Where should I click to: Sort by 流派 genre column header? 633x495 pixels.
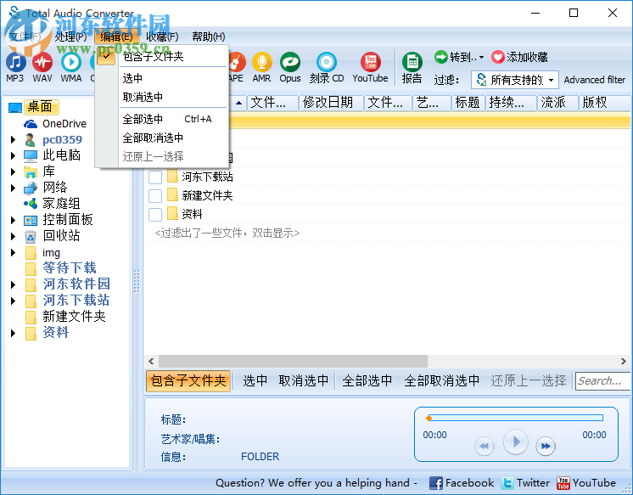[557, 103]
